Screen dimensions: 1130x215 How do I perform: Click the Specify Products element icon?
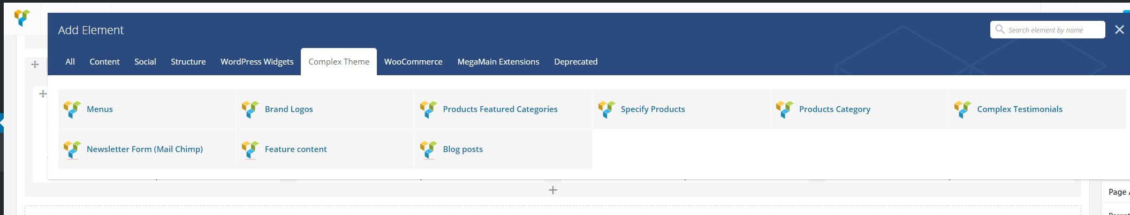tap(606, 109)
